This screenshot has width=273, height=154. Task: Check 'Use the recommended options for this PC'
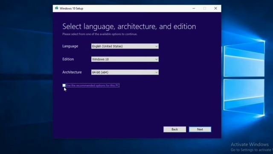pos(64,86)
